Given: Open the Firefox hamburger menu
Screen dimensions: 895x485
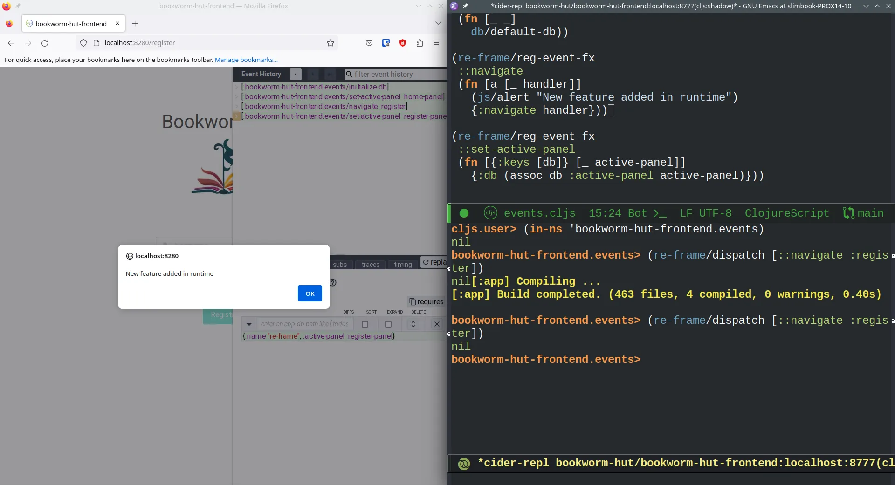Looking at the screenshot, I should click(x=436, y=43).
